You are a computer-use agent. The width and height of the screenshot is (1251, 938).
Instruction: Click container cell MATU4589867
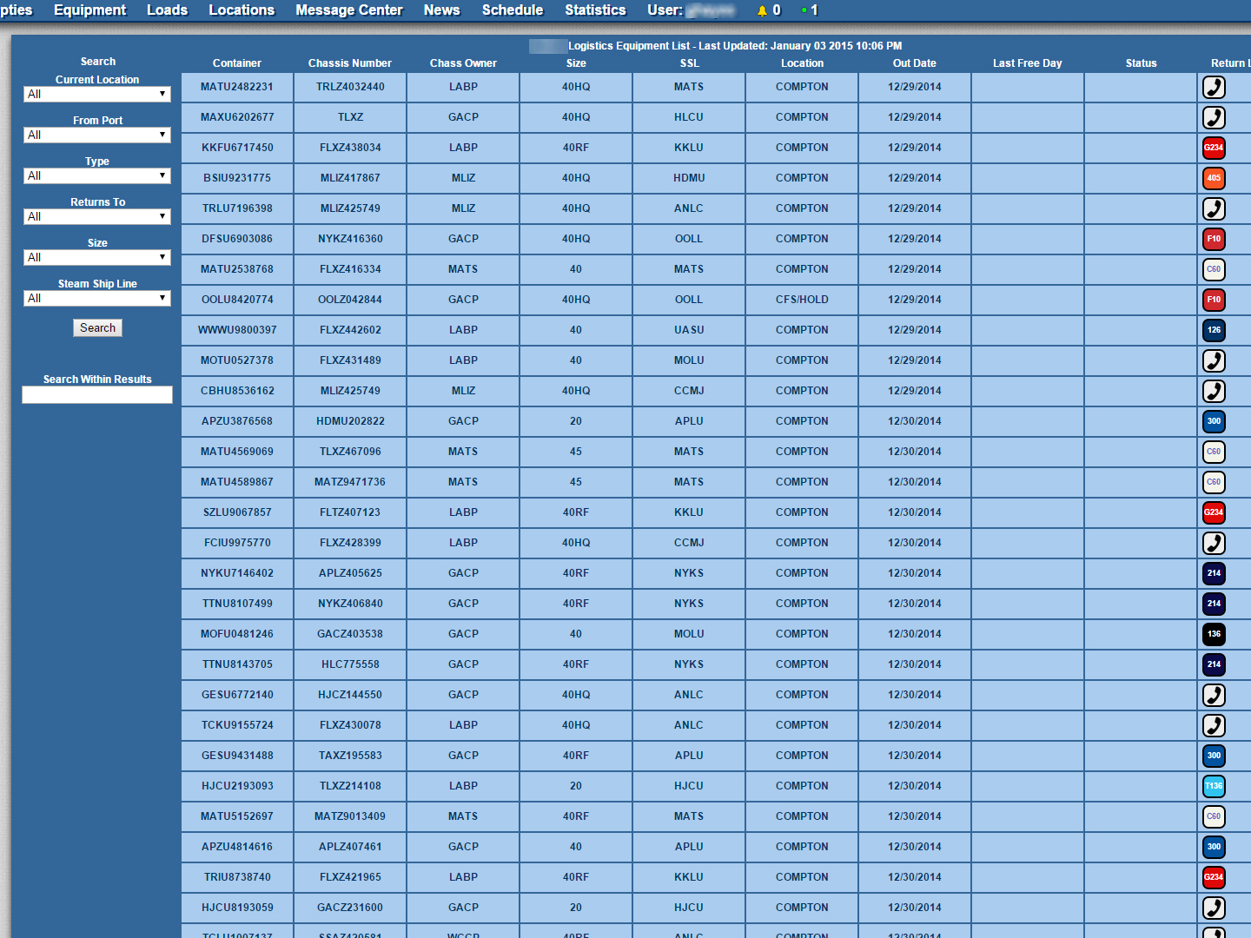[x=237, y=482]
